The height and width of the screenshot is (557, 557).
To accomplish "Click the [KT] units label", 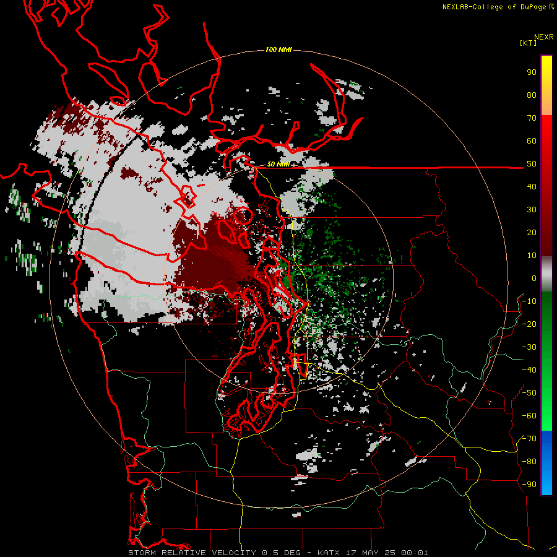I will pyautogui.click(x=528, y=43).
